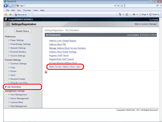The image size is (162, 122).
Task: Click the Restart Device button
Action: [x=23, y=31]
